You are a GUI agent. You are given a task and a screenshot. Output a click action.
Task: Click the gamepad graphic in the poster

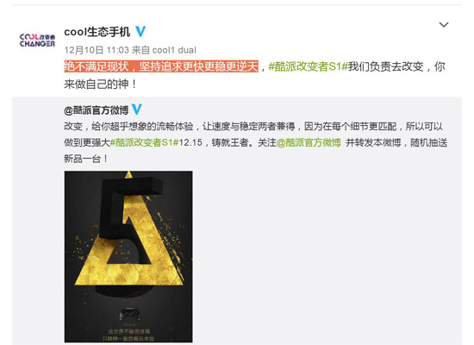point(129,314)
